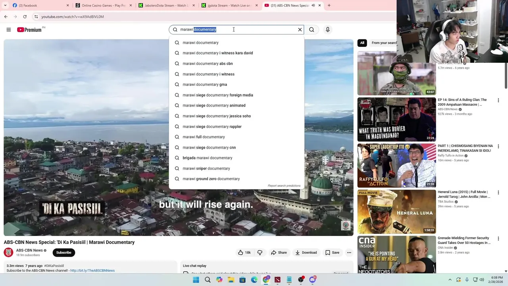
Task: Subscribe to ABS-CBN News
Action: pos(63,253)
